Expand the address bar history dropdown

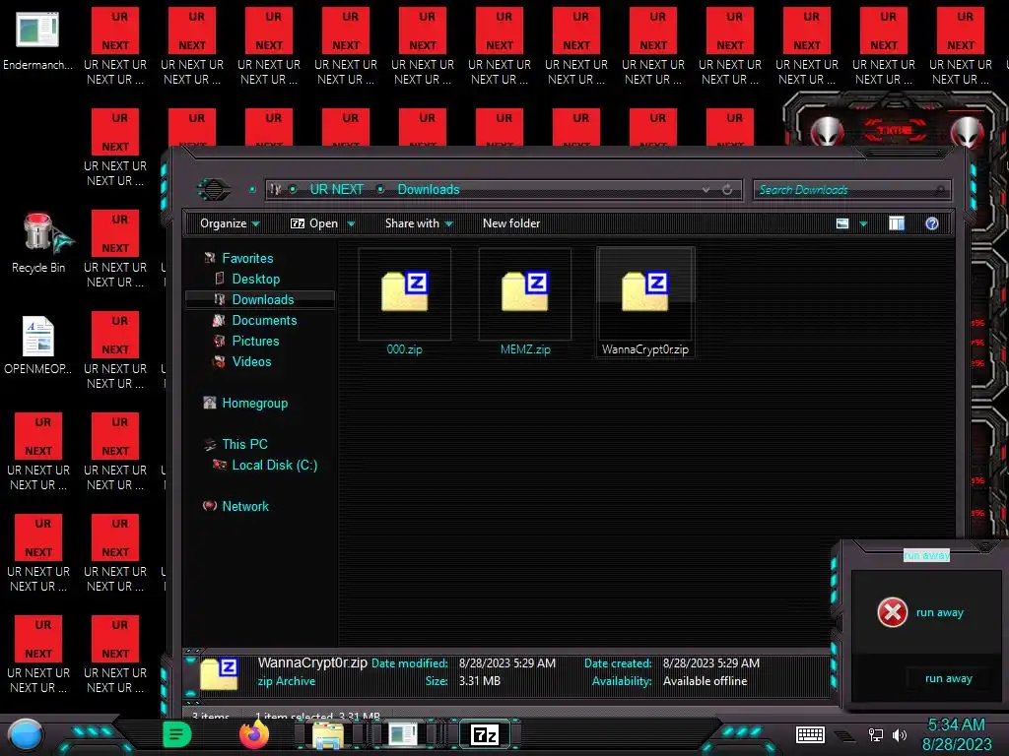tap(706, 190)
